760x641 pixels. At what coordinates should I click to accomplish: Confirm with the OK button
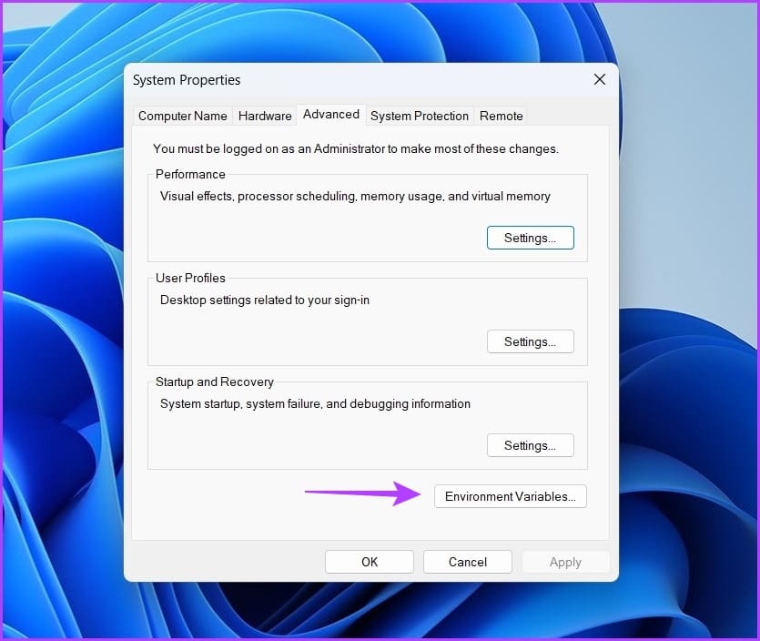(370, 562)
